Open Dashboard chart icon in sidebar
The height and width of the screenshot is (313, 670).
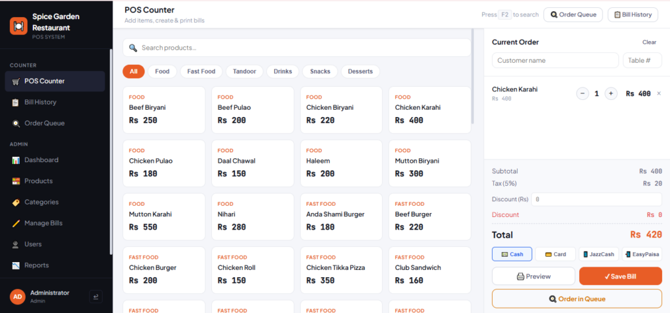16,160
